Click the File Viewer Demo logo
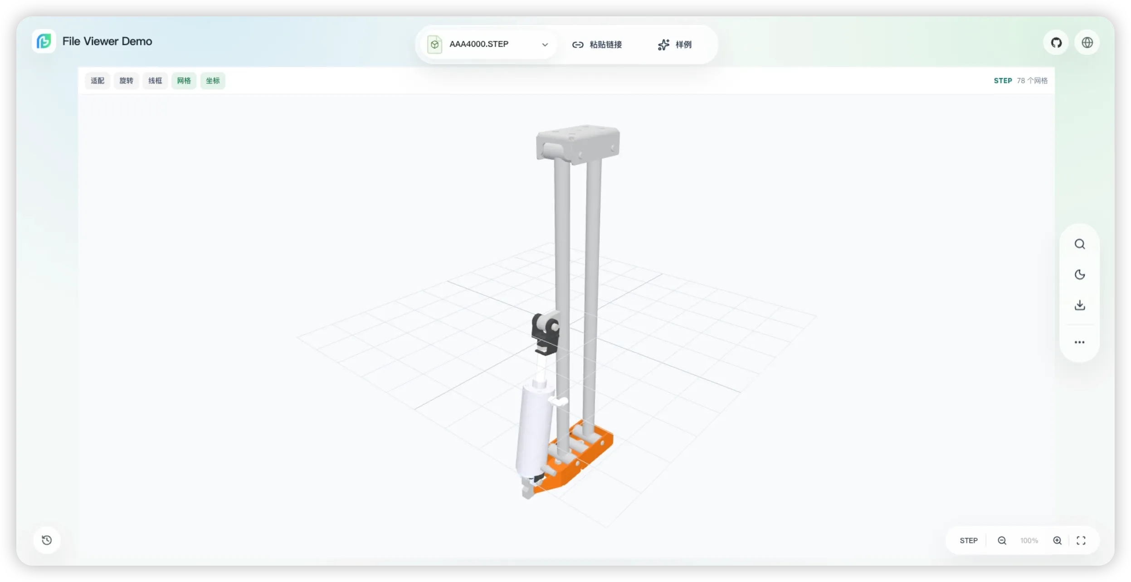Image resolution: width=1131 pixels, height=582 pixels. coord(44,41)
